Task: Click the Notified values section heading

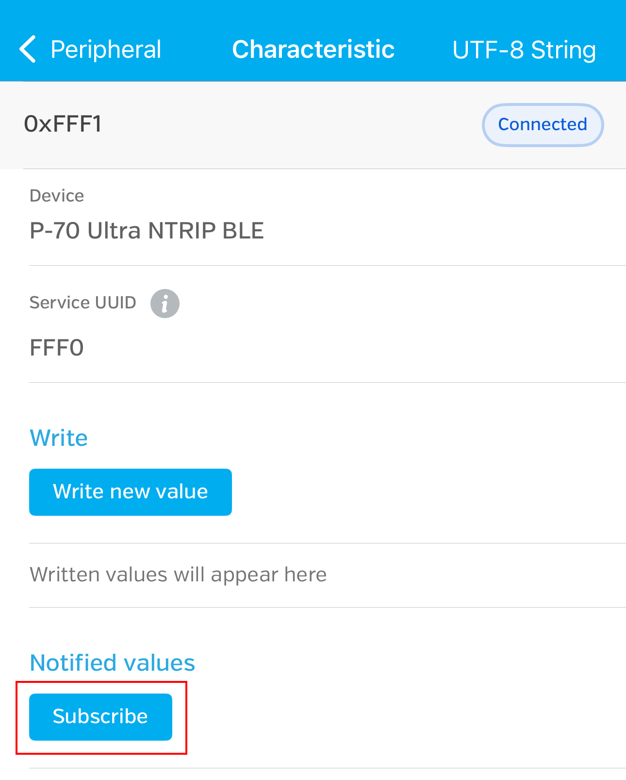Action: (112, 663)
